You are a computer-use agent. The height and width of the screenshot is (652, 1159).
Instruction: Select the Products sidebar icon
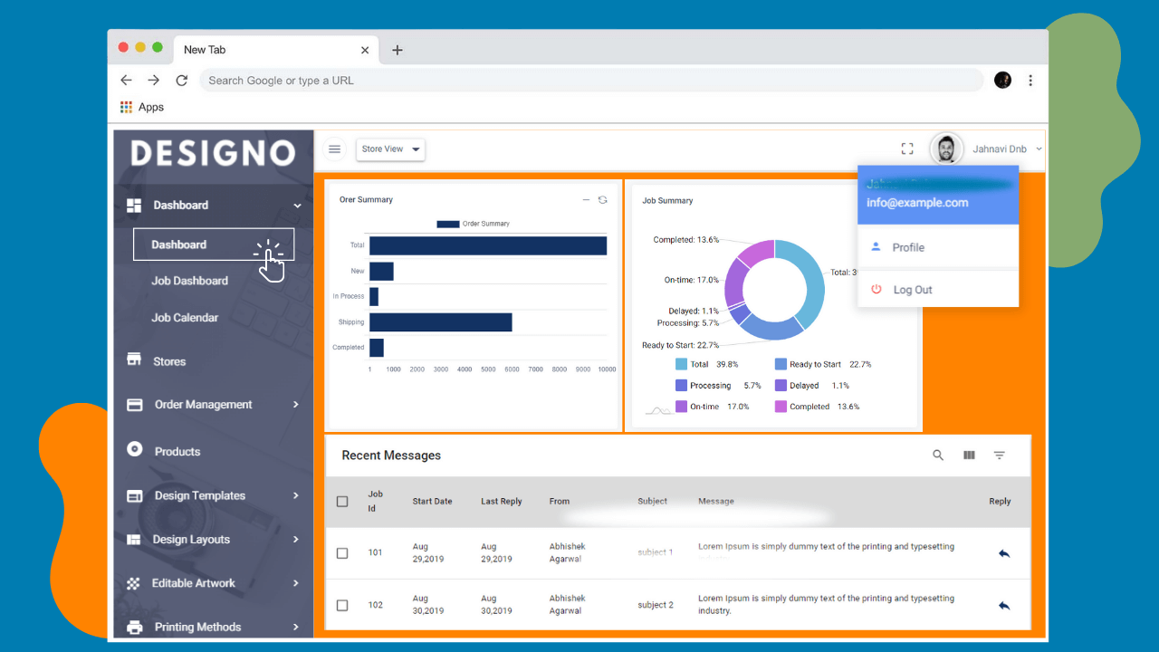(x=133, y=450)
